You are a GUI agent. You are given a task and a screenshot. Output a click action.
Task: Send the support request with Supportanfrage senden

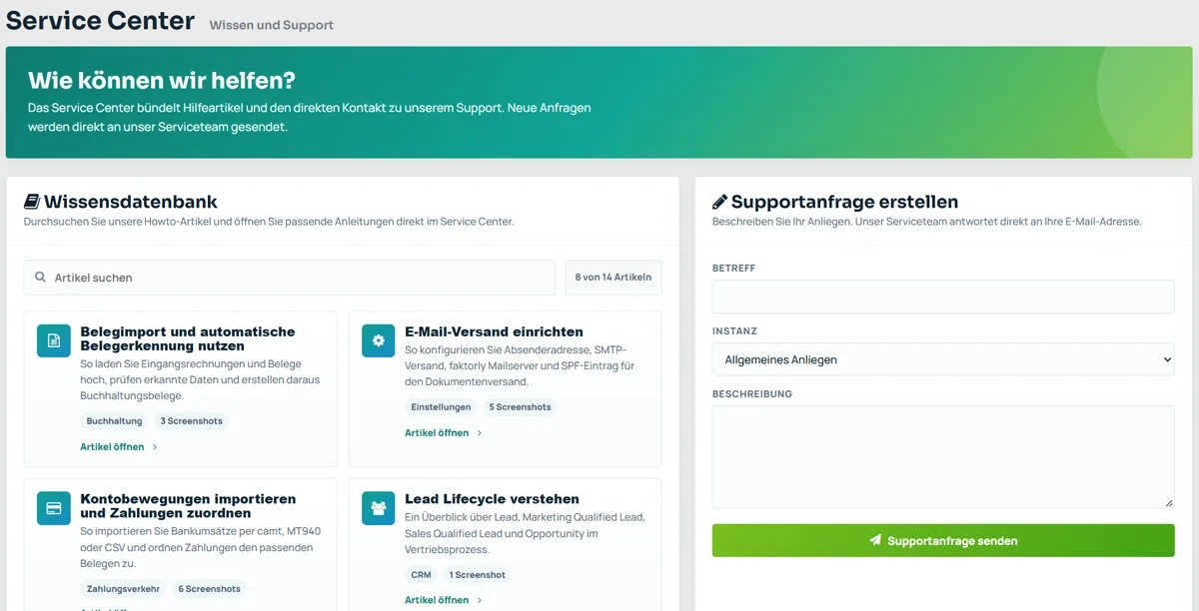click(943, 540)
